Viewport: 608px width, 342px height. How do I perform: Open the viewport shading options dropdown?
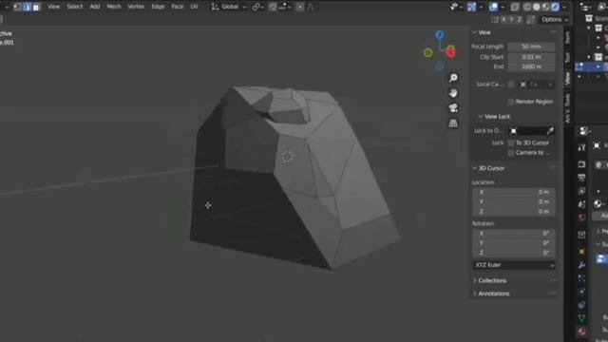564,7
